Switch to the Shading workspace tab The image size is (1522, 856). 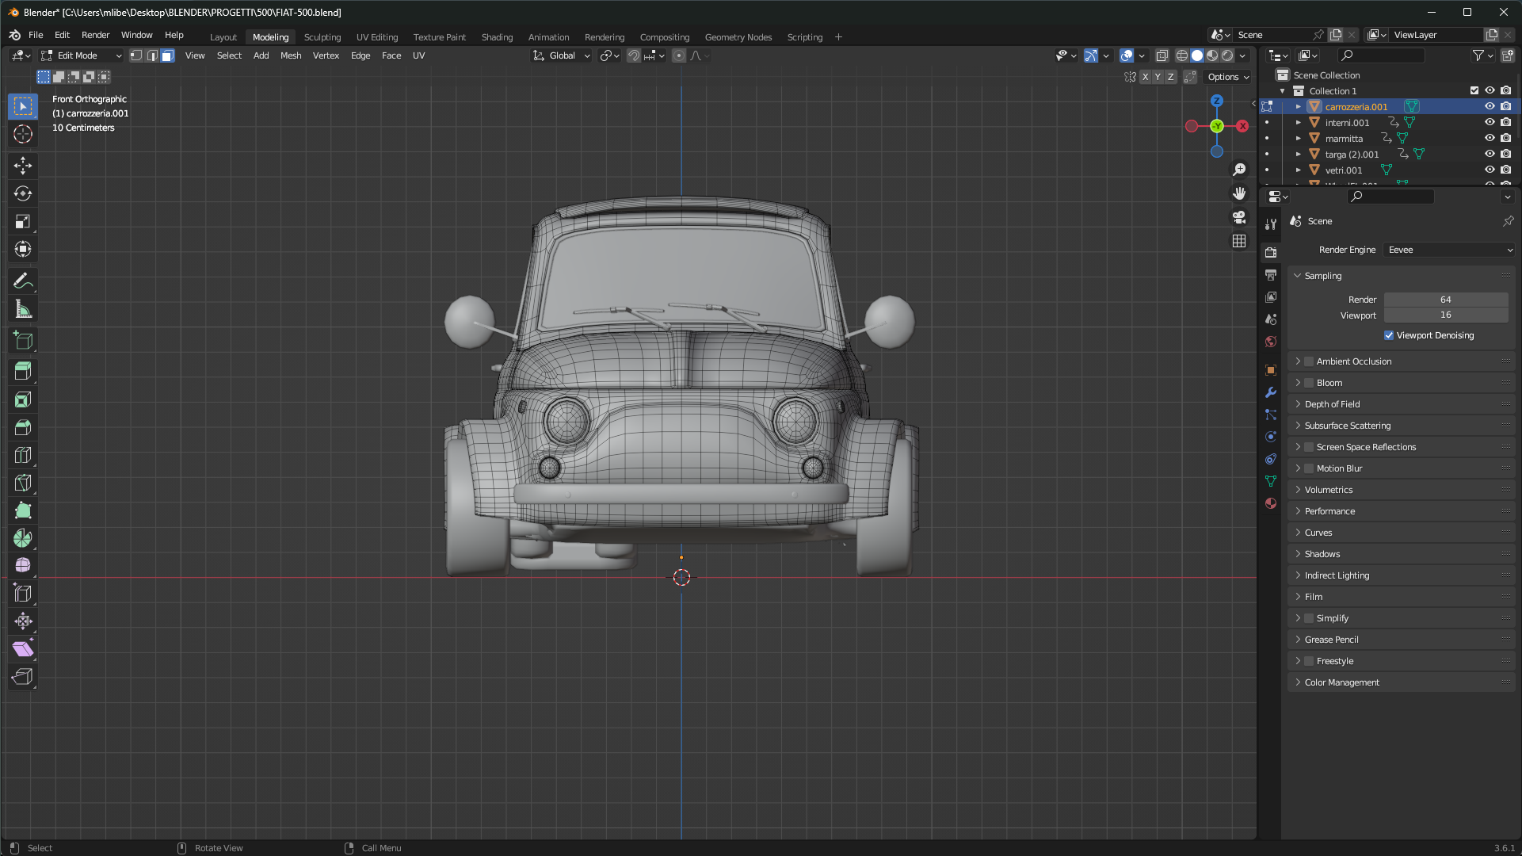(x=497, y=37)
